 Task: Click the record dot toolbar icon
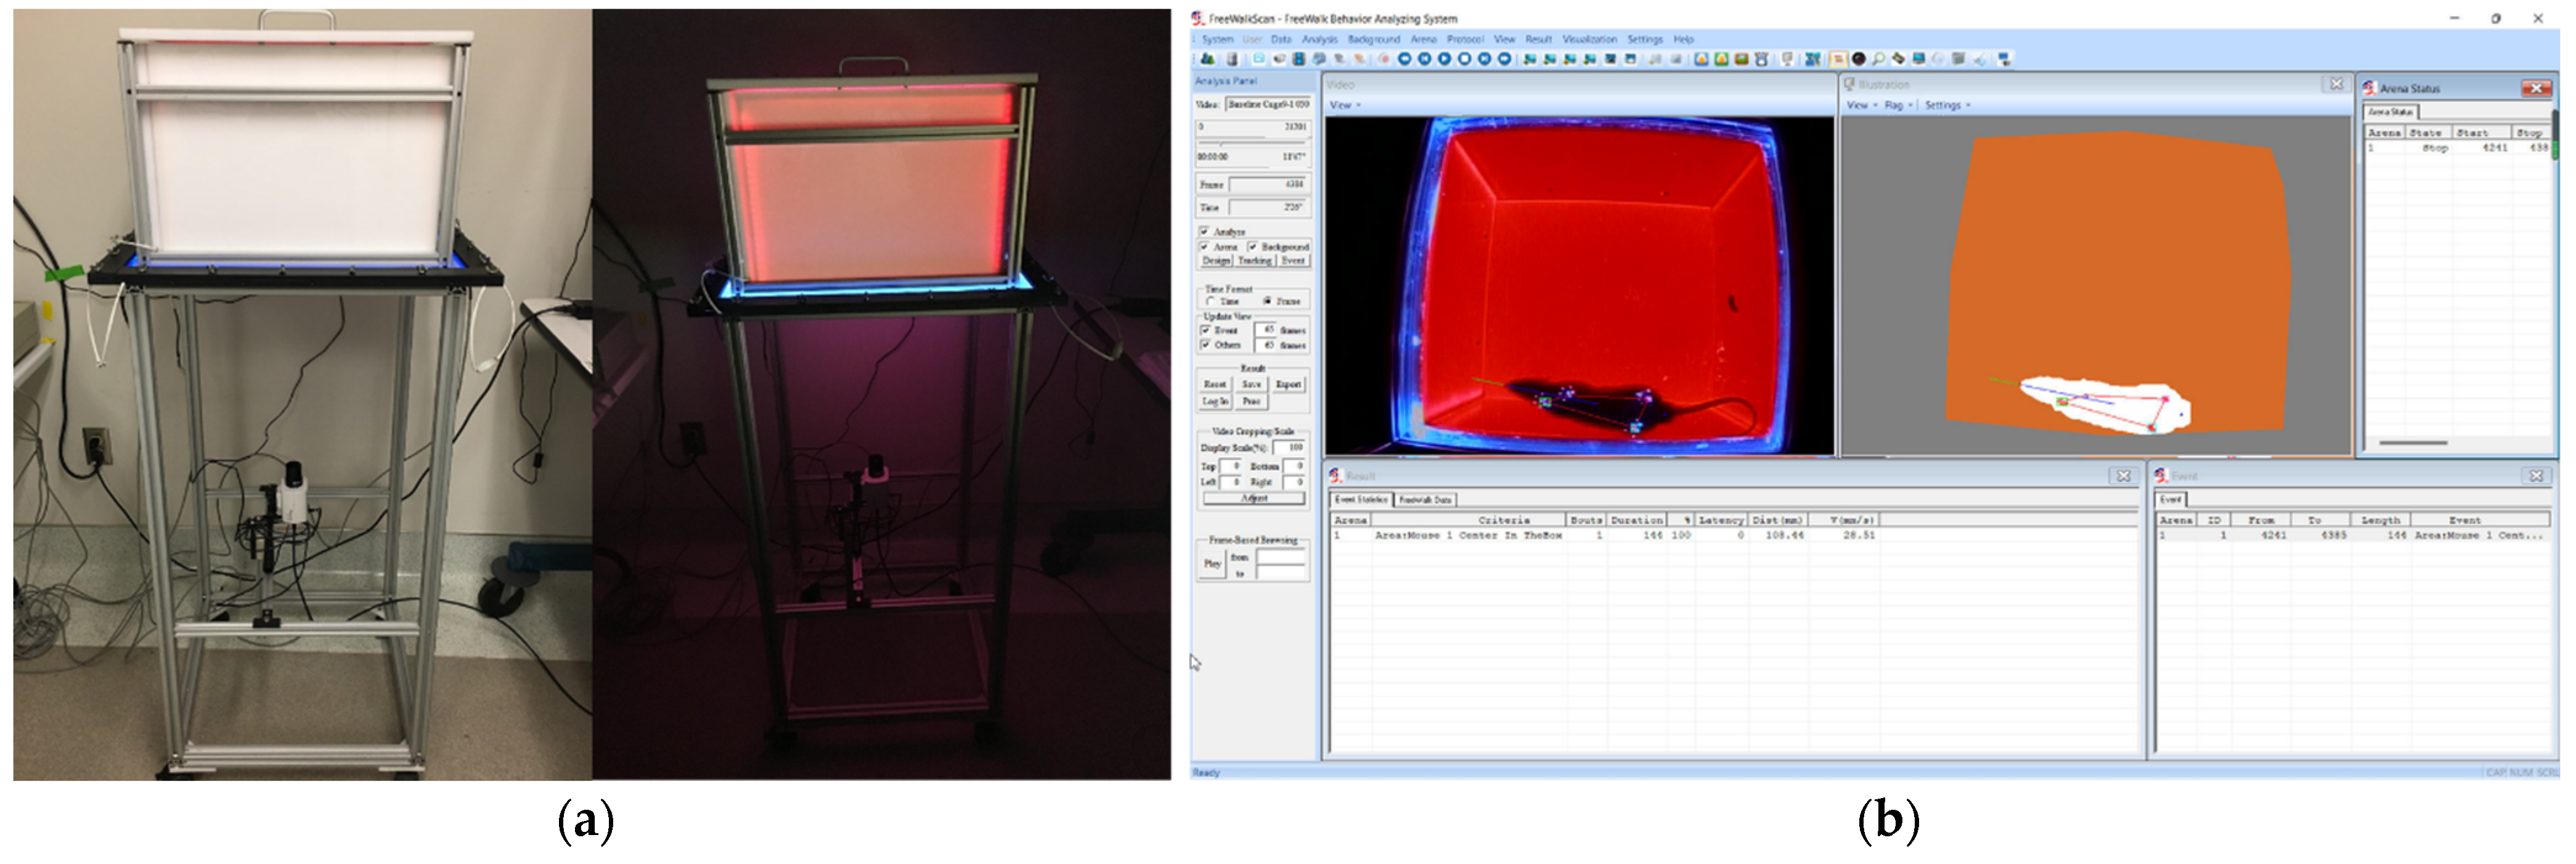[x=1385, y=59]
